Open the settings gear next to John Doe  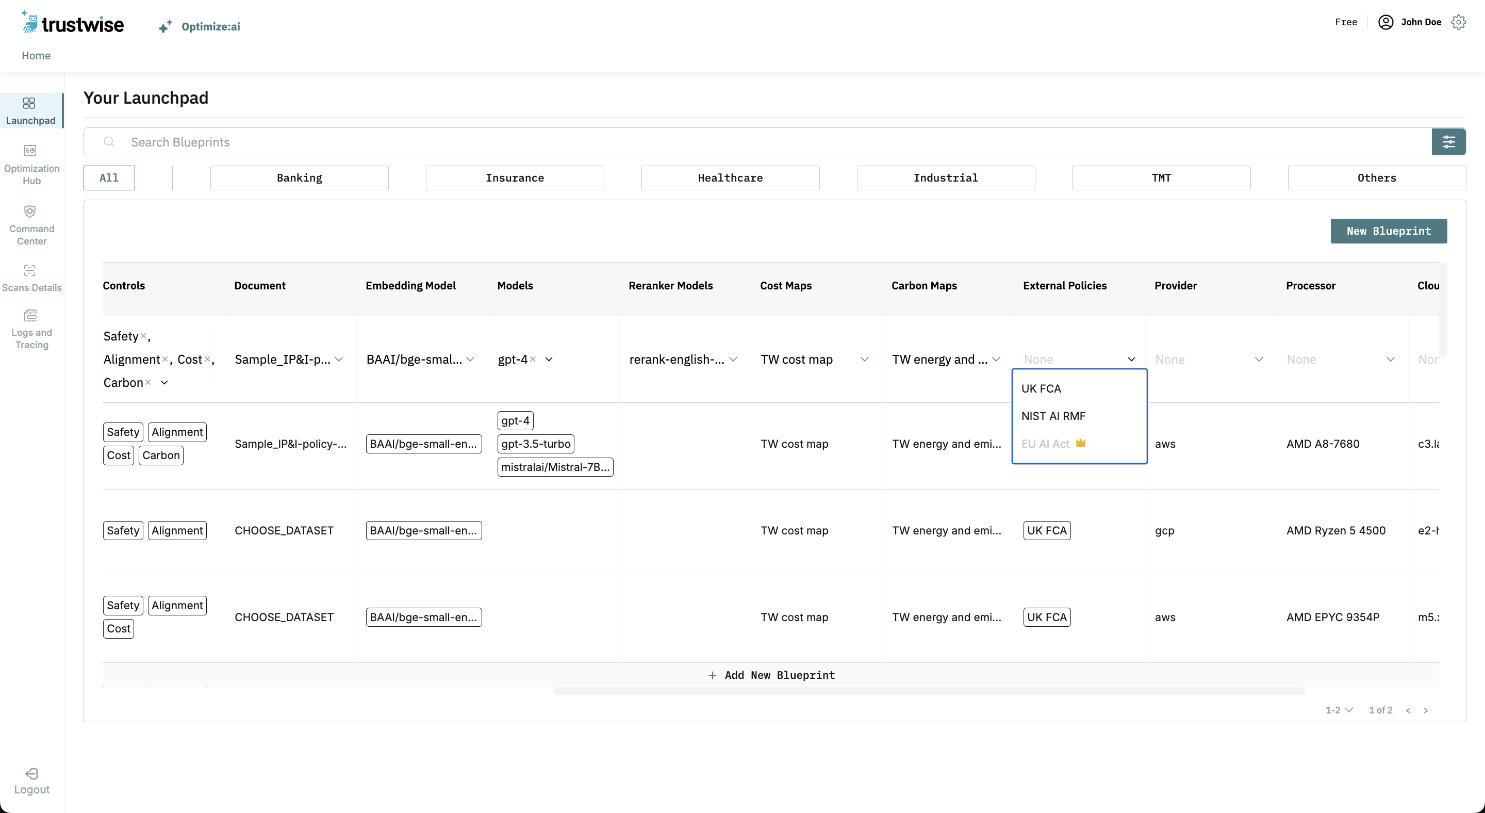1459,22
